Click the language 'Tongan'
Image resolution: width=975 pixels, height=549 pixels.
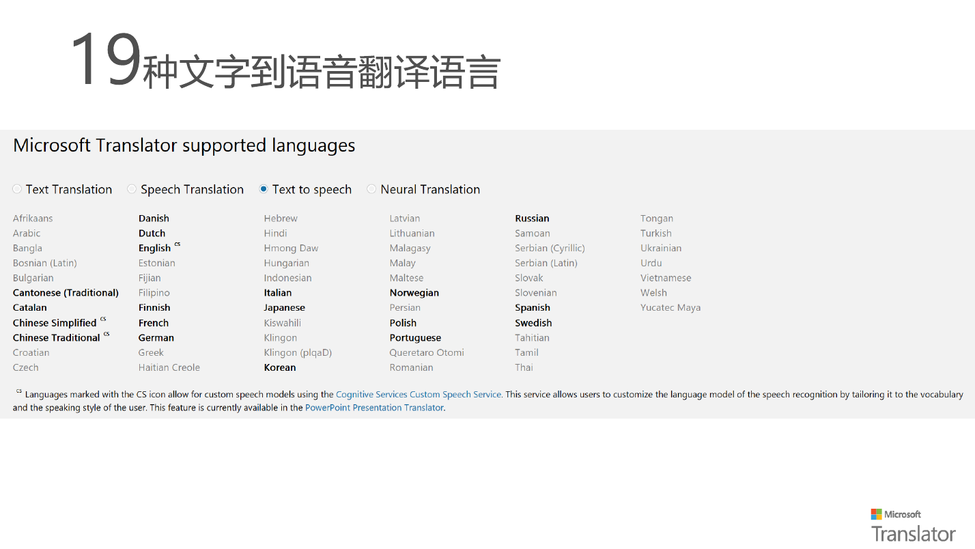657,219
